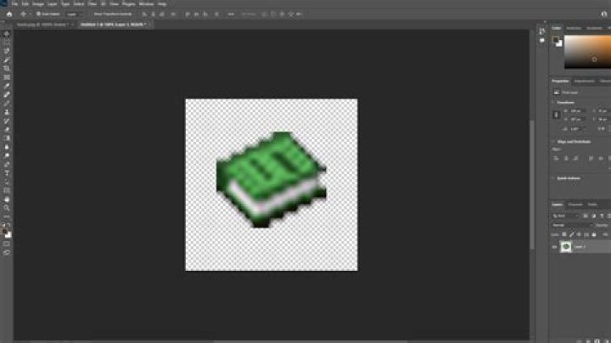The width and height of the screenshot is (611, 343).
Task: Click align horizontal centers button in Properties
Action: coord(566,159)
